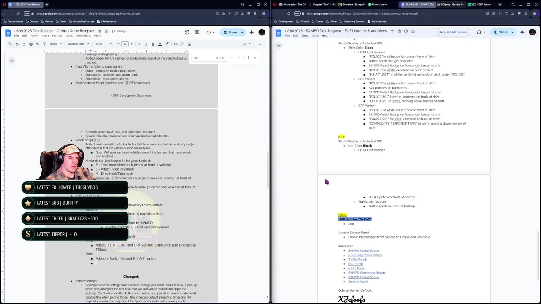Open Insert menu in left document
Screen dimensions: 541x304
click(x=44, y=36)
